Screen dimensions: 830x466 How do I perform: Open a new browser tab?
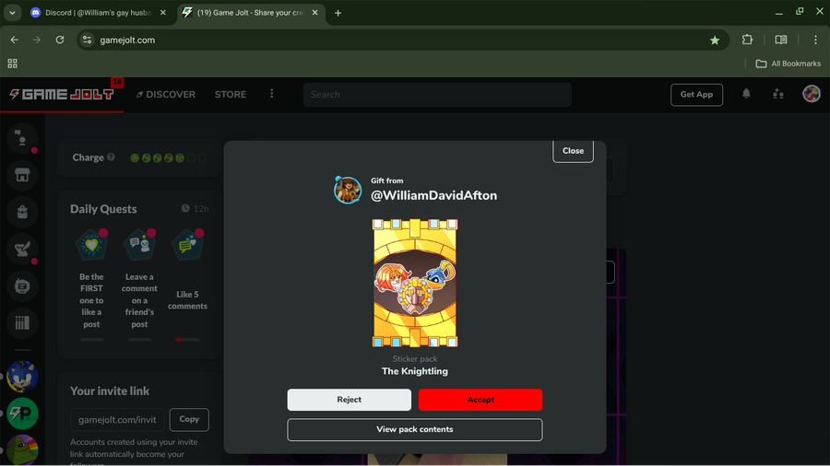pyautogui.click(x=338, y=13)
